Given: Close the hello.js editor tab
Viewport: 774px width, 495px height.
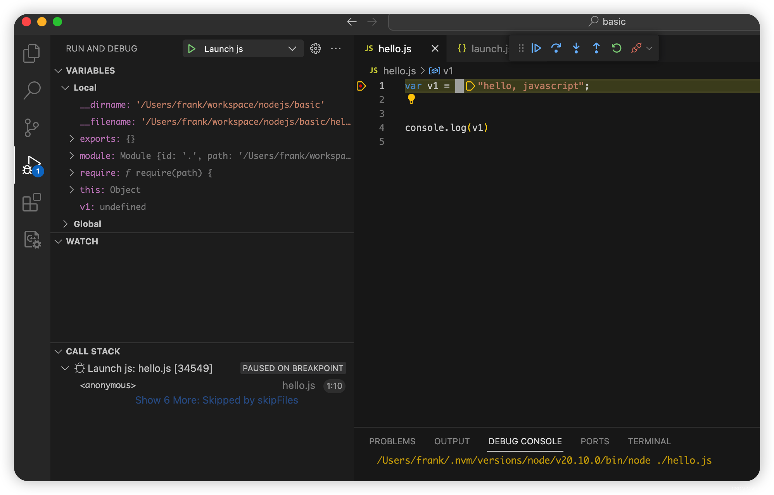Looking at the screenshot, I should (x=435, y=48).
